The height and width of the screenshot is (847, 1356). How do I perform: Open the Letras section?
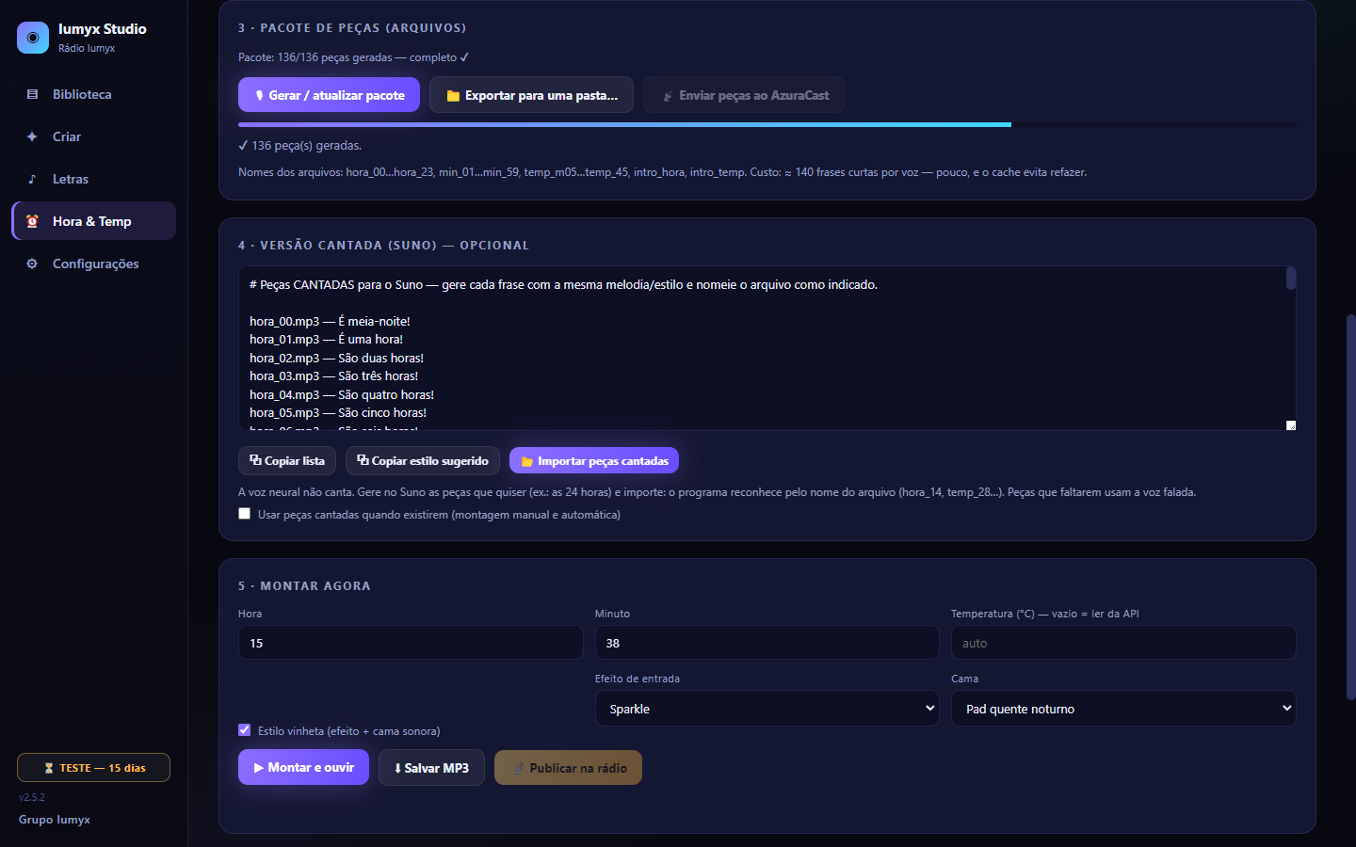(x=93, y=179)
